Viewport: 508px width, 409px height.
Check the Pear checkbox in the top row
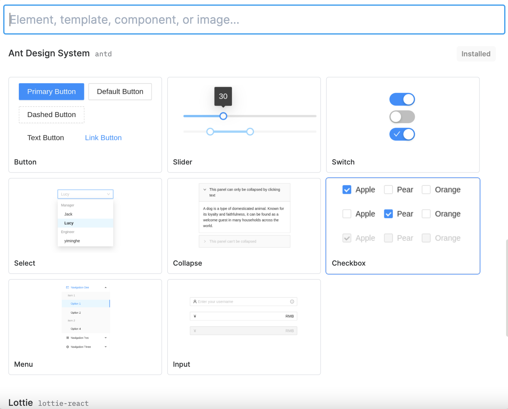(x=388, y=189)
